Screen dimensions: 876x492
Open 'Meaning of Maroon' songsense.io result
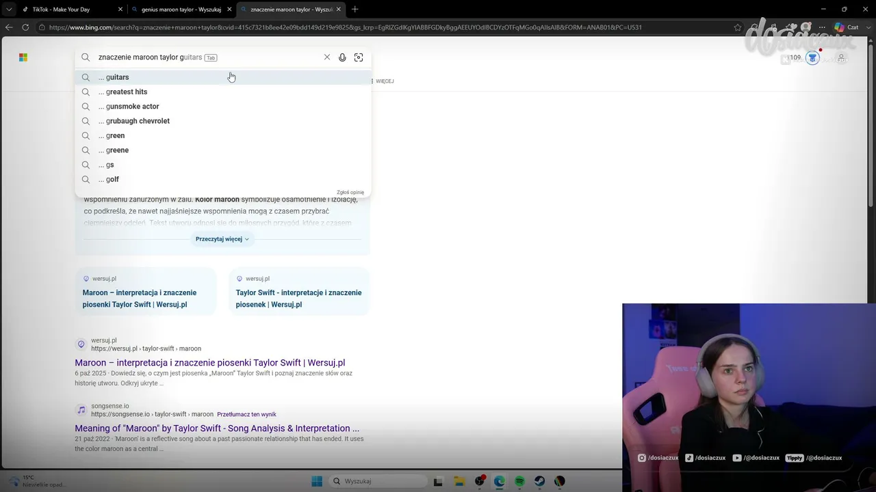(x=217, y=428)
